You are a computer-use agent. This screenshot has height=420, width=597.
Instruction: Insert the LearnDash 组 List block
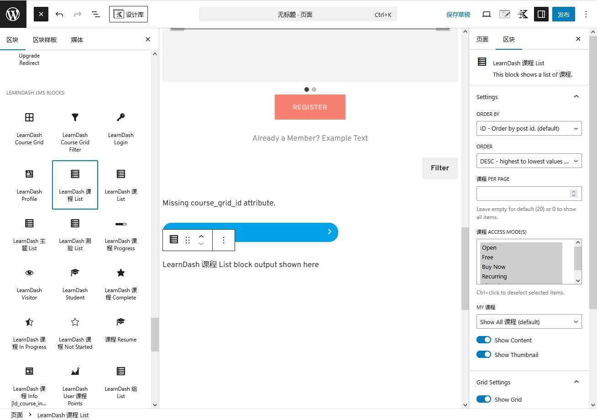(121, 382)
